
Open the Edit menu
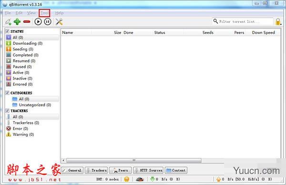point(19,13)
